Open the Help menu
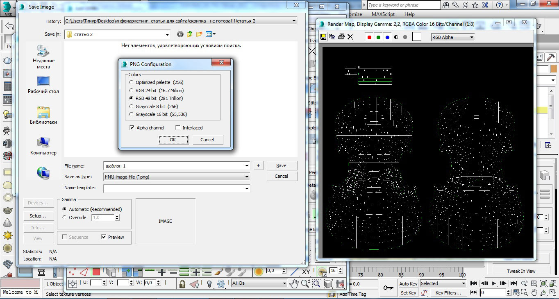 (x=409, y=14)
